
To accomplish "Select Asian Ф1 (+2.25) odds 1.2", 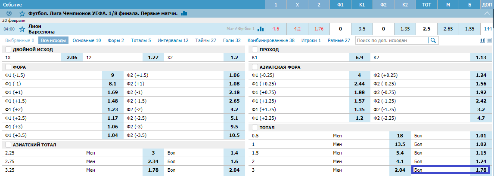I will point(360,118).
